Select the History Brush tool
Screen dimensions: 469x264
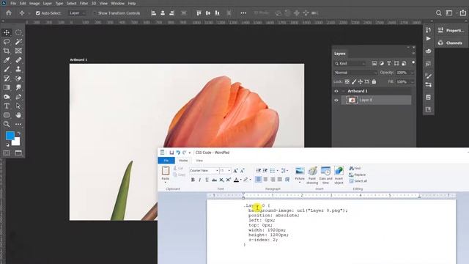click(7, 78)
